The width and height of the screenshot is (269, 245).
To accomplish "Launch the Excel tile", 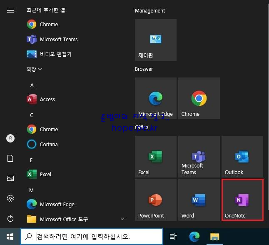I will [x=156, y=157].
